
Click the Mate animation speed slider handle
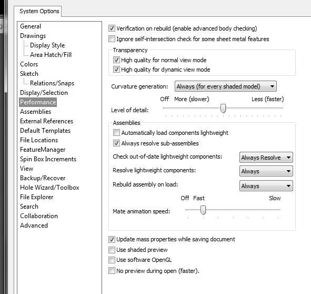(203, 210)
